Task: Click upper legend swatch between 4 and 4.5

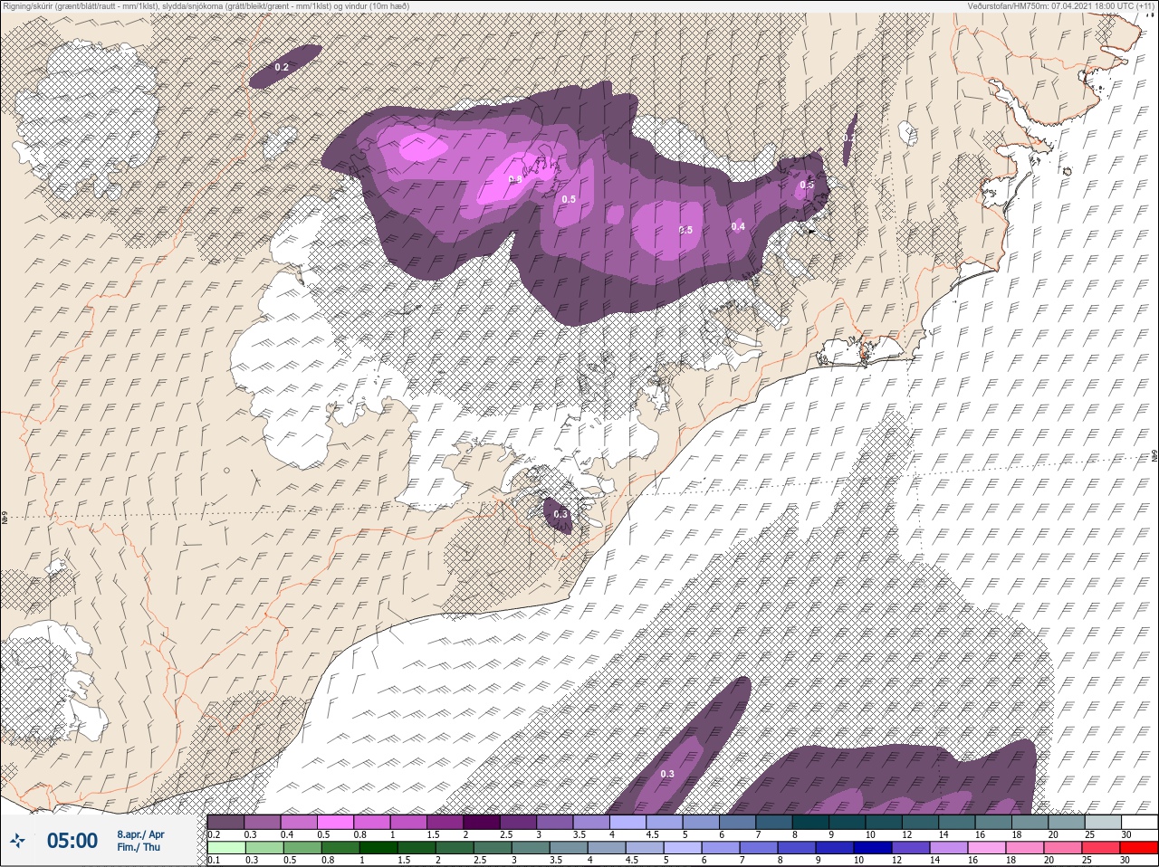Action: tap(629, 822)
